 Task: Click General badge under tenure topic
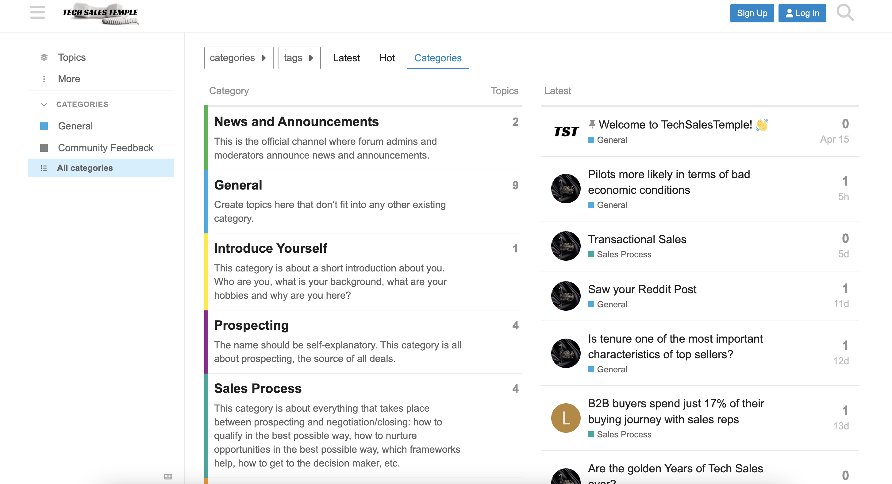point(608,369)
